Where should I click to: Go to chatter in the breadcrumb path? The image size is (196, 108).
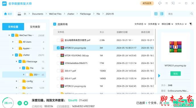point(71,14)
